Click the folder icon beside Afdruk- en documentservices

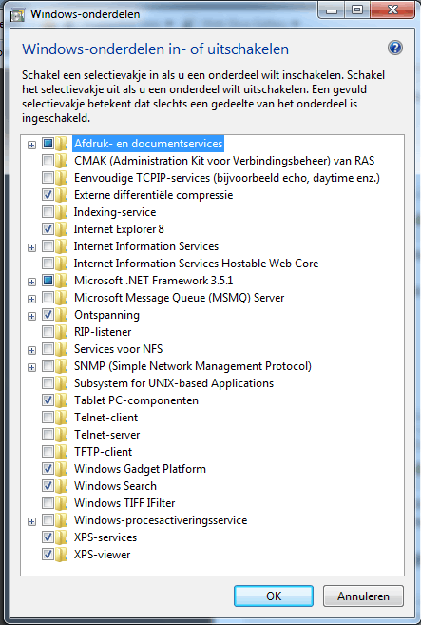click(x=61, y=144)
